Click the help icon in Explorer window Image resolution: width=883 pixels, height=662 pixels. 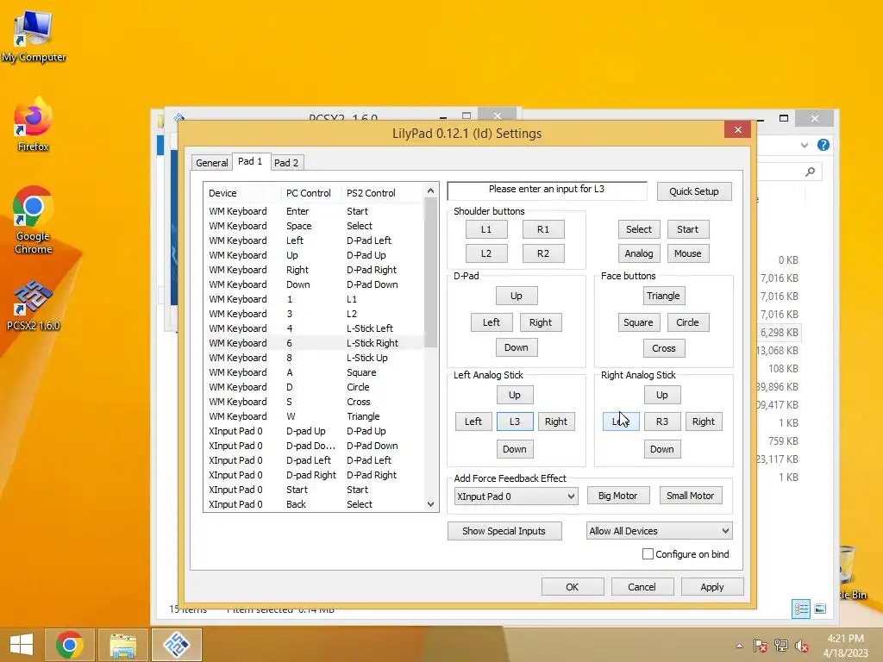[824, 145]
